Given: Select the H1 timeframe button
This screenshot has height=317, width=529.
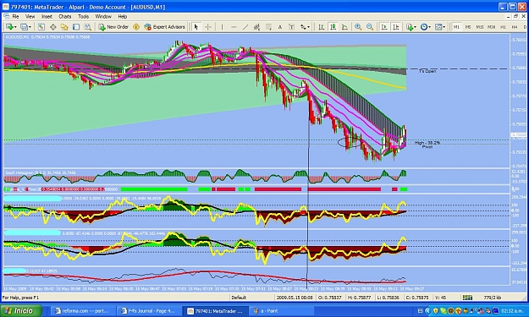Looking at the screenshot, I should [503, 27].
